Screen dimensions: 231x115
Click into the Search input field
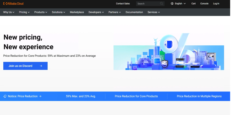[148, 4]
